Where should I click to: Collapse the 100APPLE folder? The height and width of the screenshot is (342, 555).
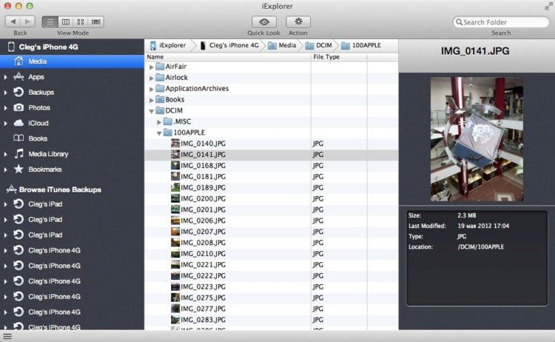pyautogui.click(x=159, y=133)
